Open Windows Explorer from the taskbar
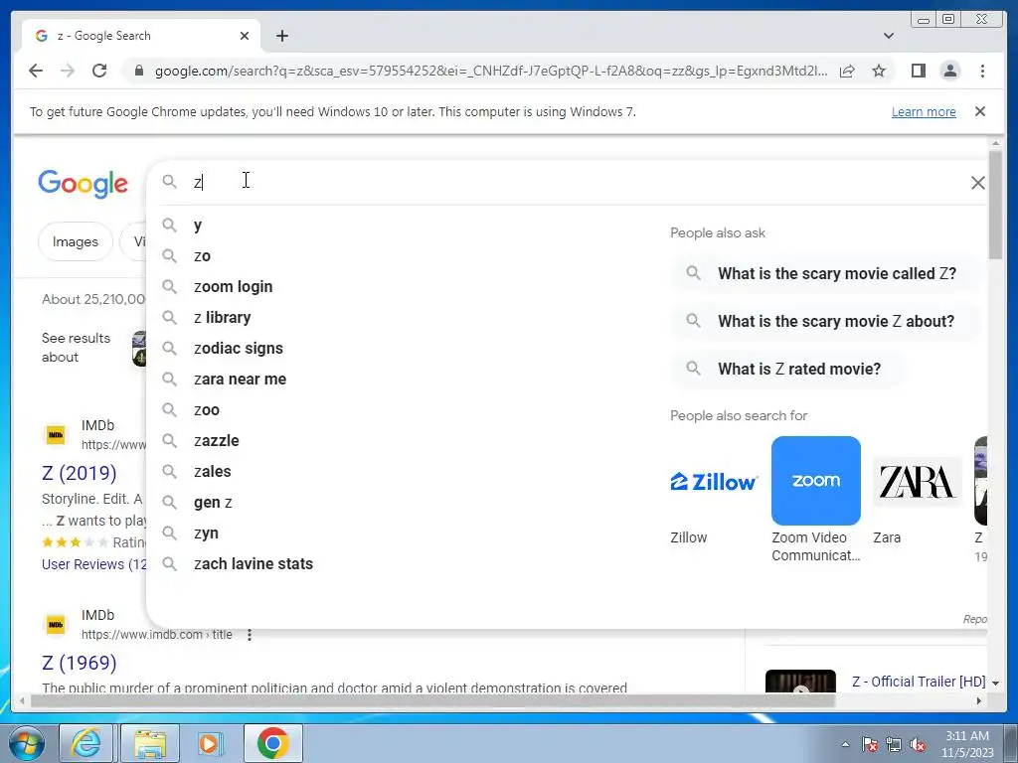The width and height of the screenshot is (1018, 763). point(151,743)
